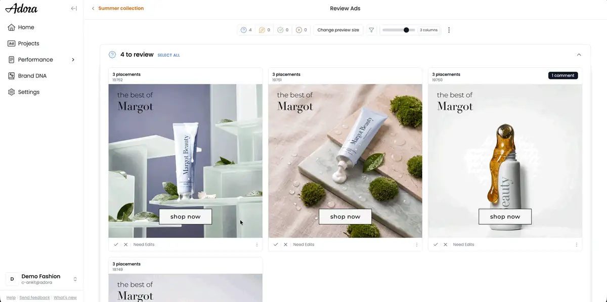This screenshot has width=607, height=302.
Task: Open the toolbar three-dots menu
Action: coord(449,30)
